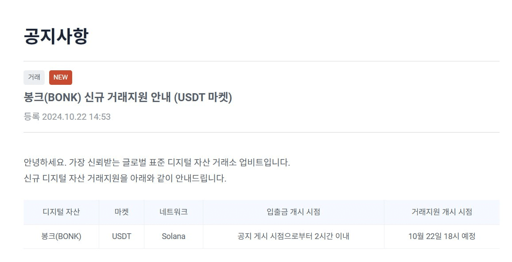The height and width of the screenshot is (262, 512).
Task: Click the 입출금 개시 시점 column header
Action: (x=294, y=212)
